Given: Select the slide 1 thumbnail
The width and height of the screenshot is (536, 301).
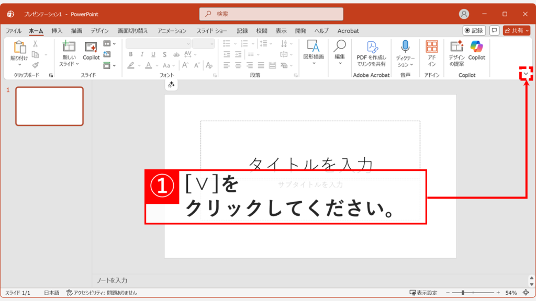Looking at the screenshot, I should [x=49, y=106].
